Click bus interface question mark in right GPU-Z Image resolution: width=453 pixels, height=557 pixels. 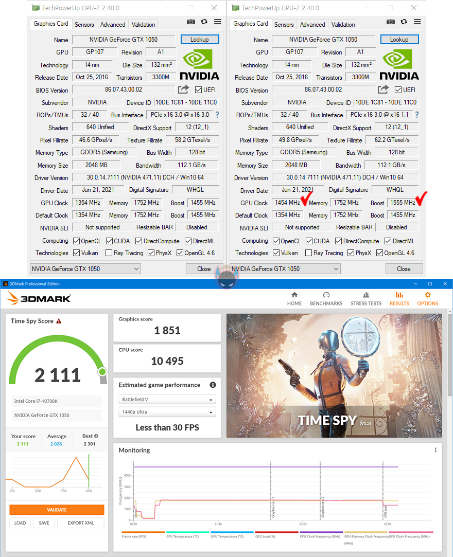[x=417, y=115]
